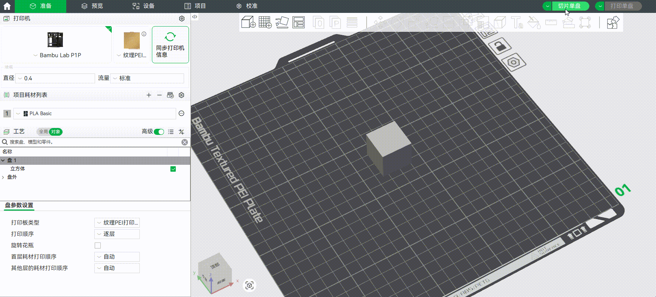Click the filament 1 color swatch
The width and height of the screenshot is (656, 297).
click(x=7, y=114)
